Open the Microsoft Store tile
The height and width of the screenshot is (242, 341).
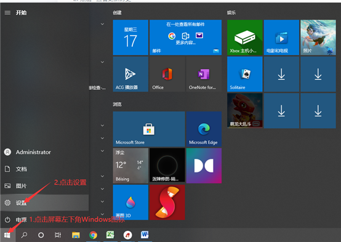click(x=149, y=129)
